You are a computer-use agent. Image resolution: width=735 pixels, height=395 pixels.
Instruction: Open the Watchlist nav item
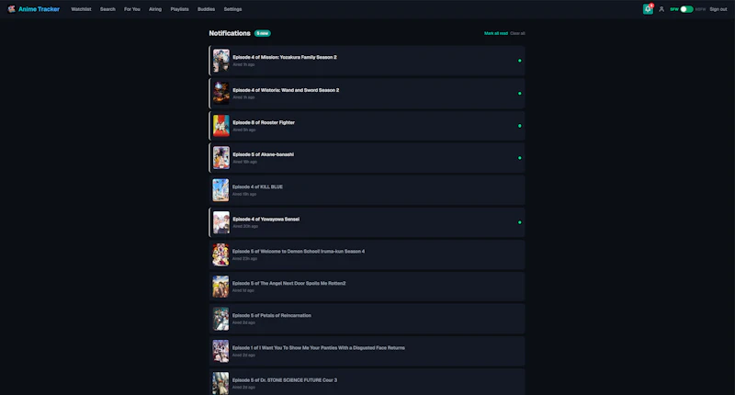coord(81,9)
